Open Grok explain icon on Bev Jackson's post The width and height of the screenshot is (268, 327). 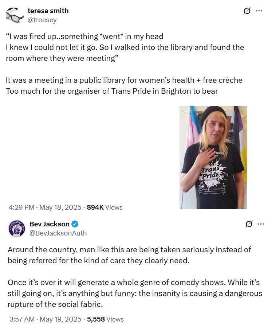(249, 224)
